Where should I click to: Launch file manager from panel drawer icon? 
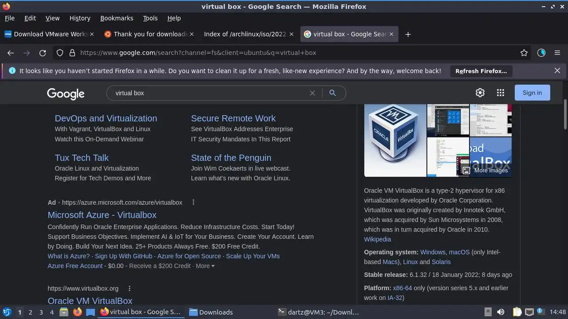(x=64, y=312)
